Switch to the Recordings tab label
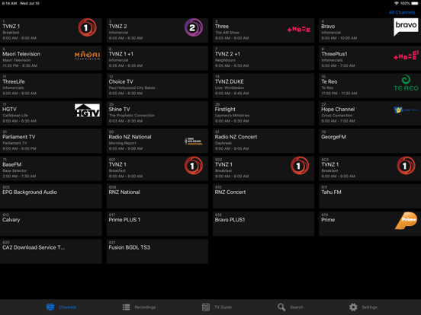Viewport: 421px width, 315px height. coord(145,307)
